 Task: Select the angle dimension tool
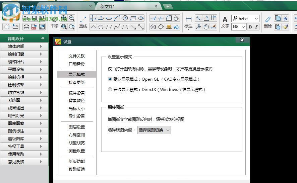[x=206, y=18]
